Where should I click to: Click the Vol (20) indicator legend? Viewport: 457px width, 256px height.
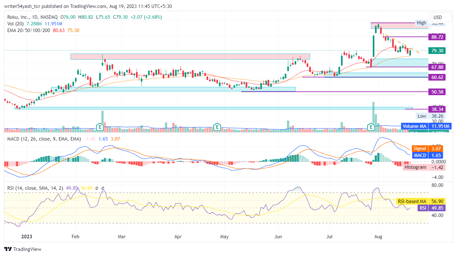tap(16, 24)
